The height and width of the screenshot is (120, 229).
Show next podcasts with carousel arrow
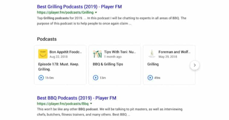[195, 65]
